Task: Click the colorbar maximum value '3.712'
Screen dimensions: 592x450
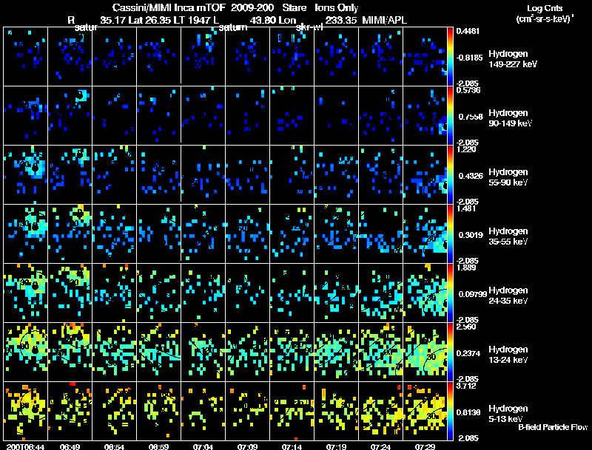Action: (466, 386)
